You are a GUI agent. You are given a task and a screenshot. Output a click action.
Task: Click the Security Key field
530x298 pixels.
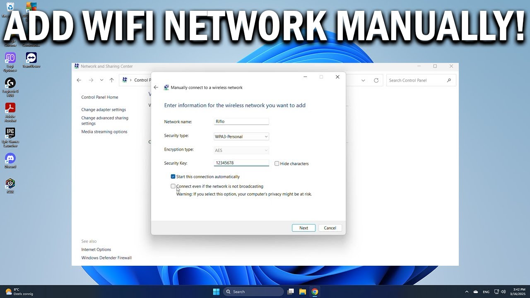coord(241,163)
